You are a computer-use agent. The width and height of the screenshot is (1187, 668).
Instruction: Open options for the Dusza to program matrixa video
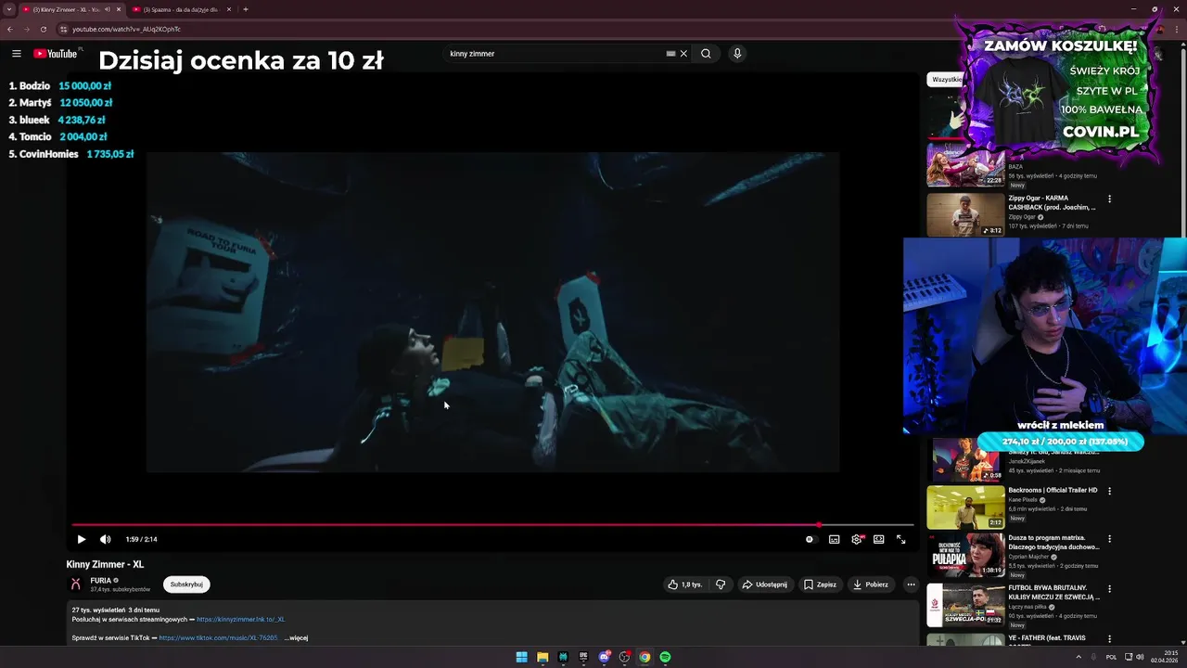coord(1109,538)
